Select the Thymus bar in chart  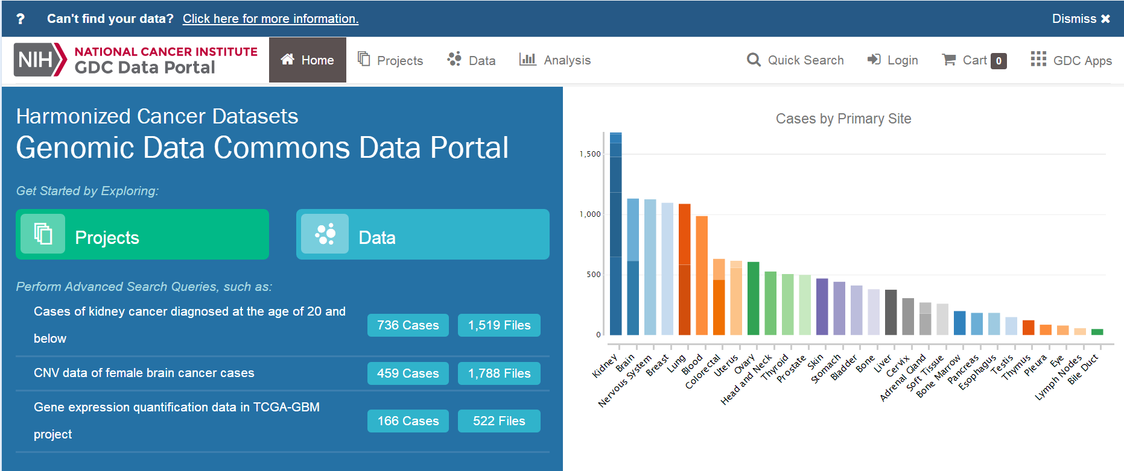click(1028, 328)
